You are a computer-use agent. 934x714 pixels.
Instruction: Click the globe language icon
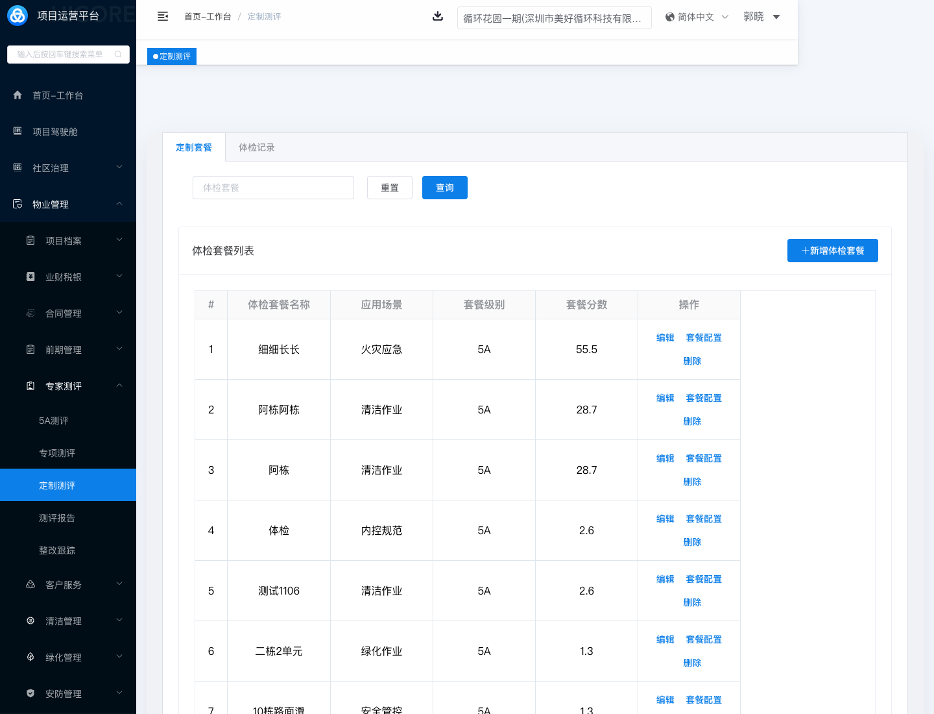point(670,17)
